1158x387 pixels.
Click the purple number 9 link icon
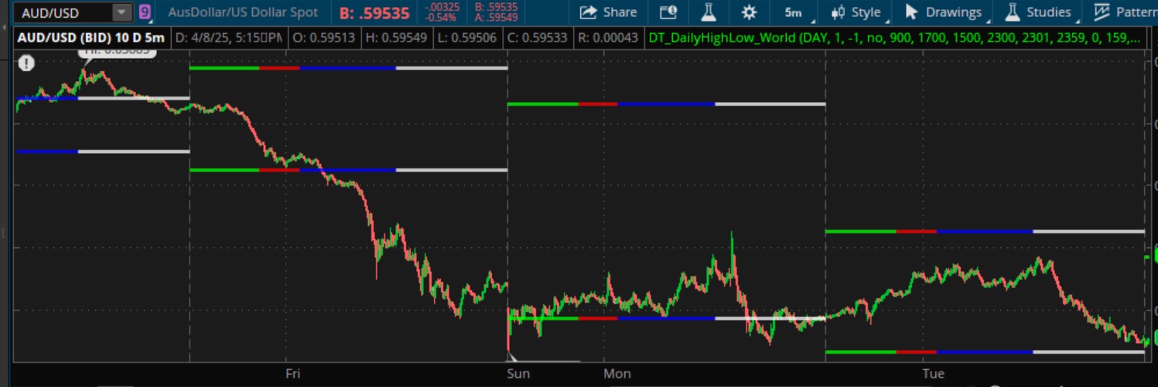tap(145, 12)
